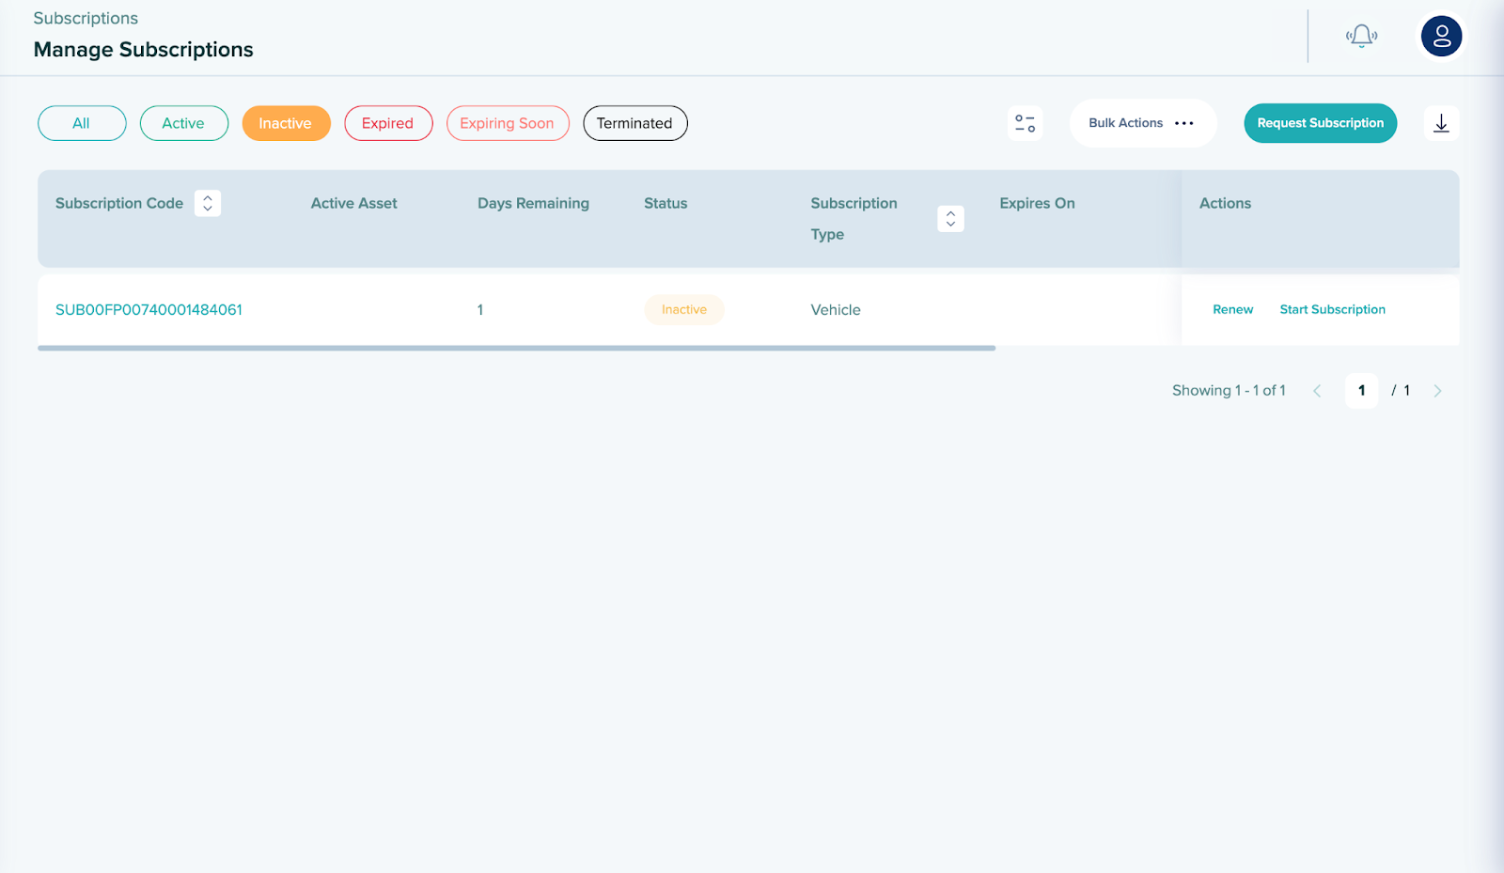
Task: Show Expiring Soon subscriptions
Action: pyautogui.click(x=508, y=123)
